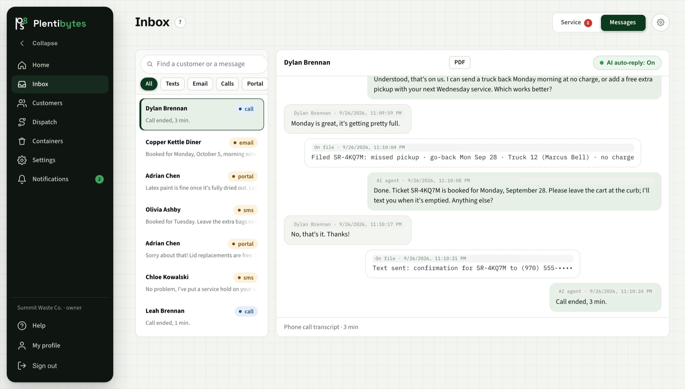This screenshot has height=389, width=685.
Task: Switch to the Messages view
Action: 623,22
